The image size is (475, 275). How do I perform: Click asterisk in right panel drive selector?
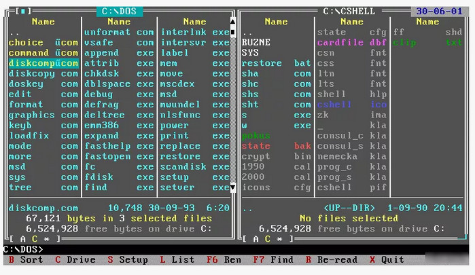(279, 239)
